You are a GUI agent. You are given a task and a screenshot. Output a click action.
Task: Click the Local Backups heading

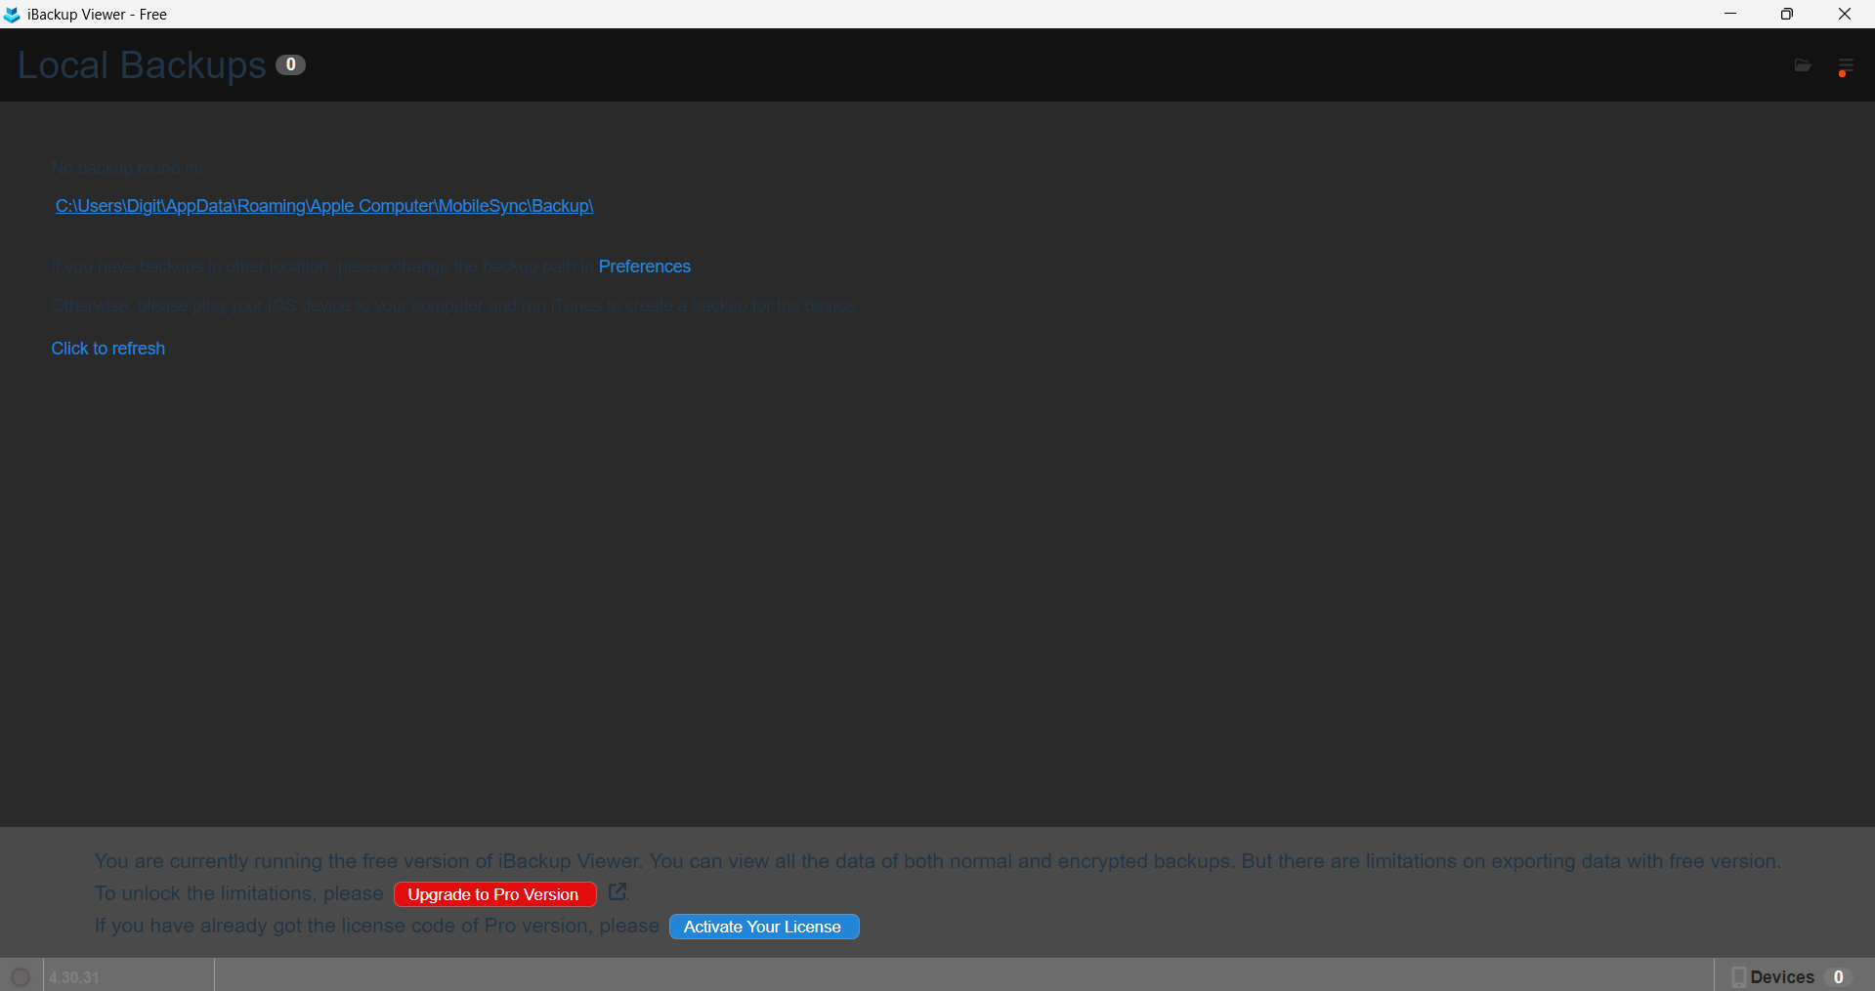click(142, 65)
